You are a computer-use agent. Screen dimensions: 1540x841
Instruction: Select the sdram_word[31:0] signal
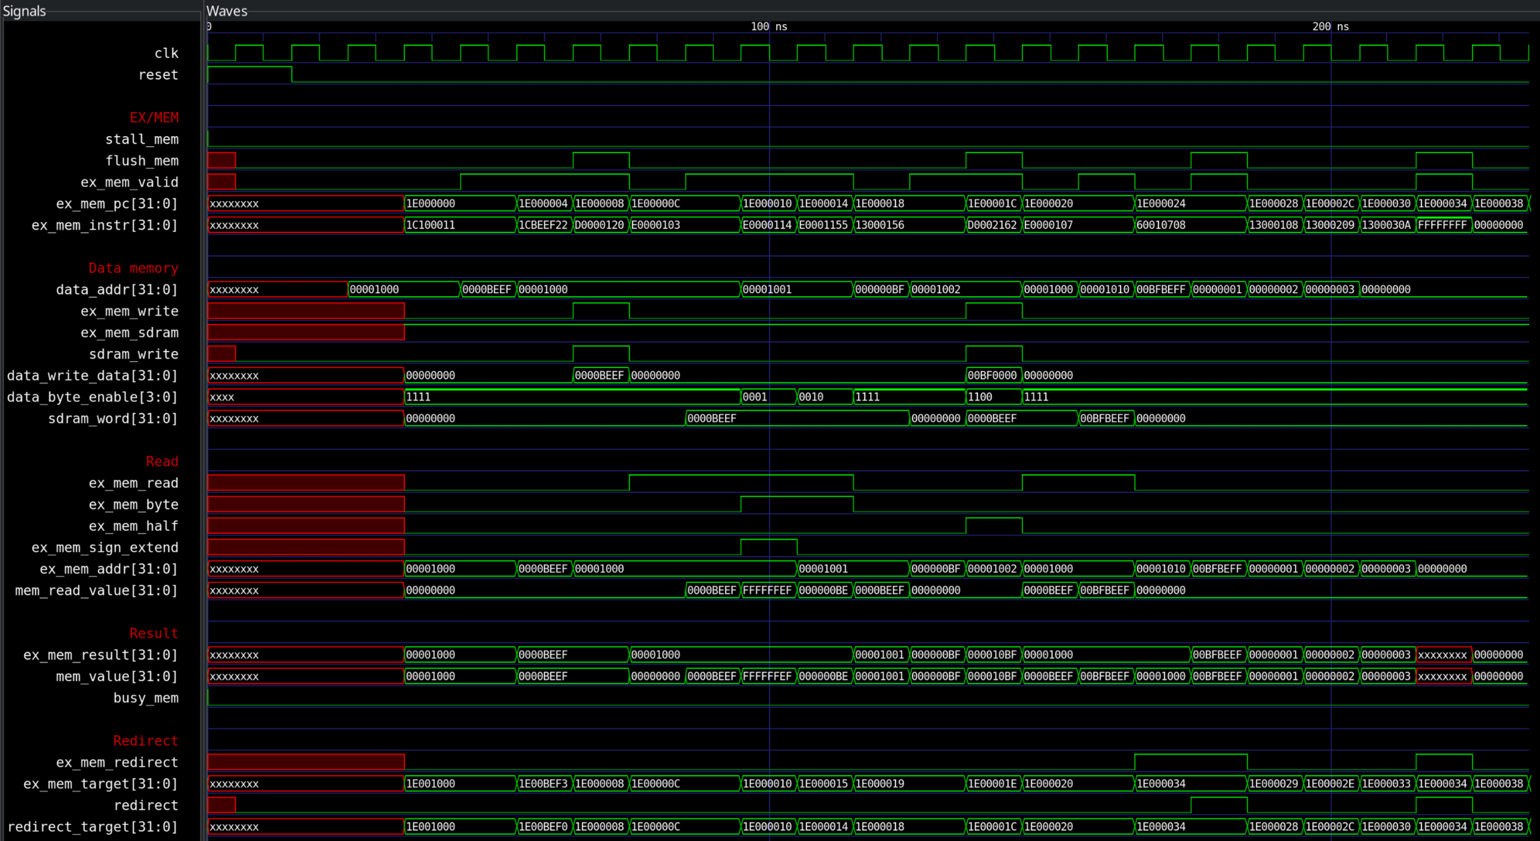113,418
